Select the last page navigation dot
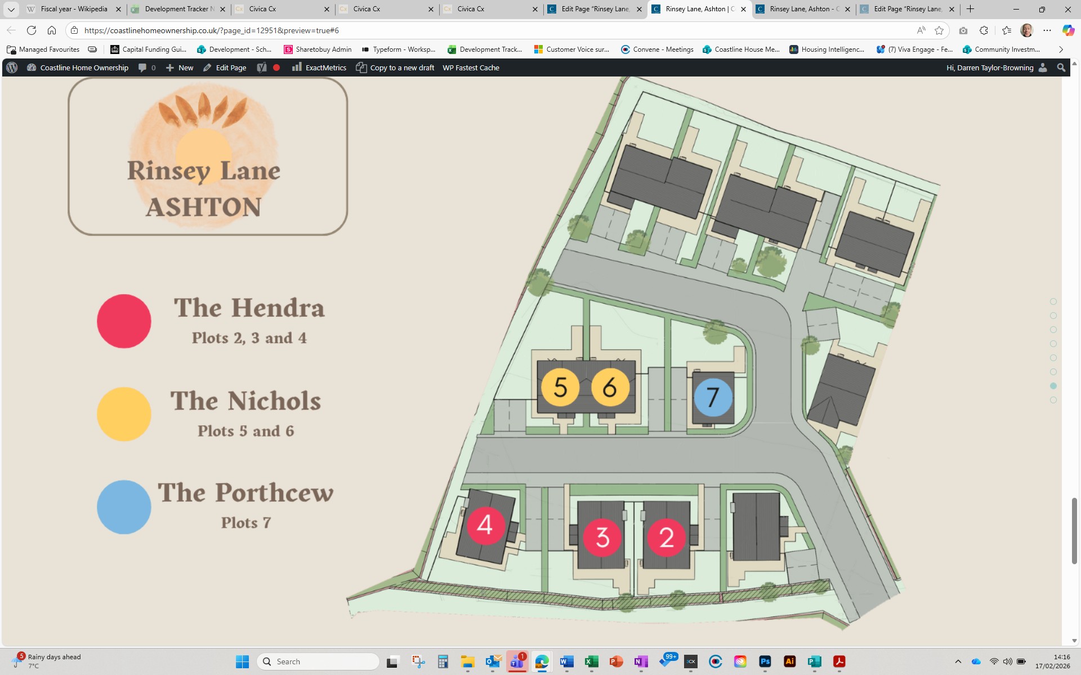1081x675 pixels. [1053, 400]
